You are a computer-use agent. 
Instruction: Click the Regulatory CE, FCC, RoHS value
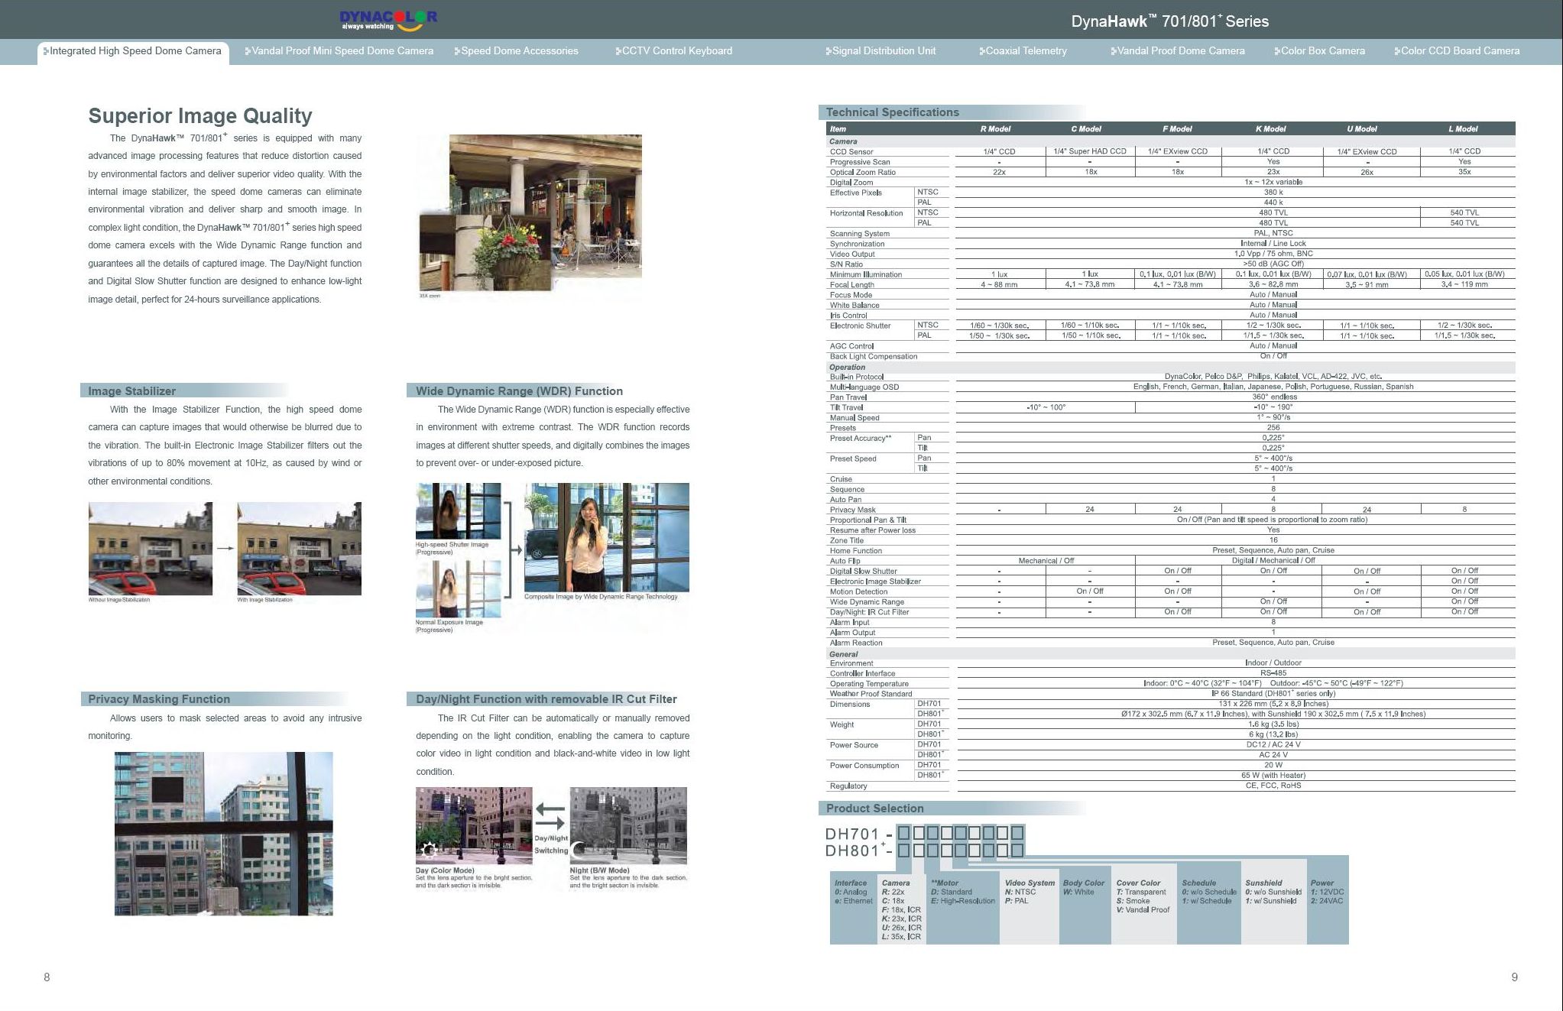point(1273,786)
